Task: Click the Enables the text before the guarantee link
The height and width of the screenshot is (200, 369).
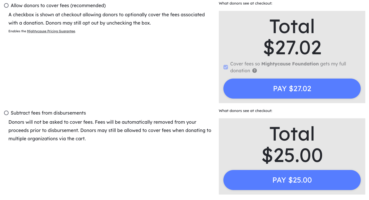Action: tap(17, 31)
